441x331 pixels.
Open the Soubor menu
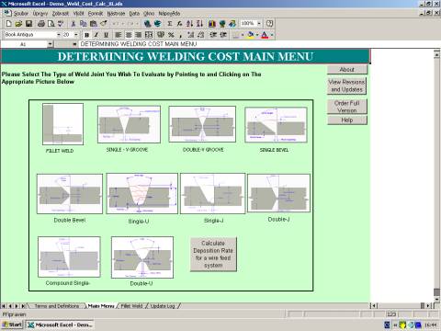coord(20,14)
